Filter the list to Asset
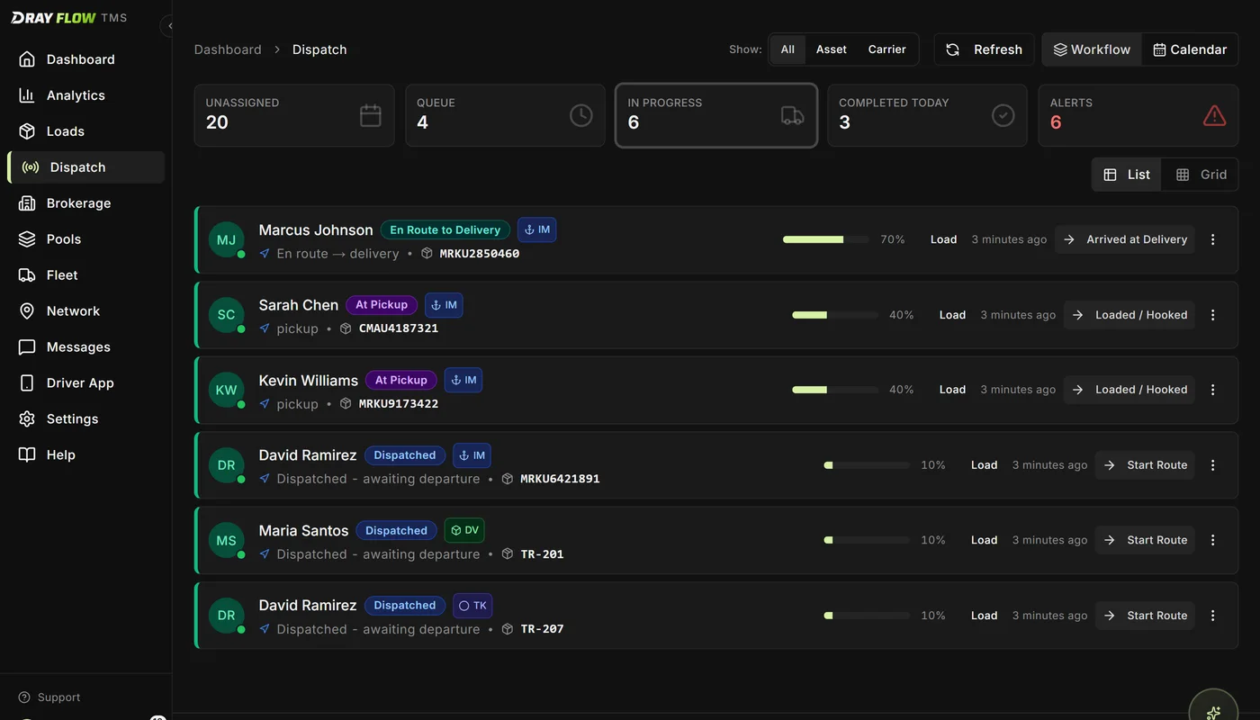The width and height of the screenshot is (1260, 720). [x=832, y=49]
